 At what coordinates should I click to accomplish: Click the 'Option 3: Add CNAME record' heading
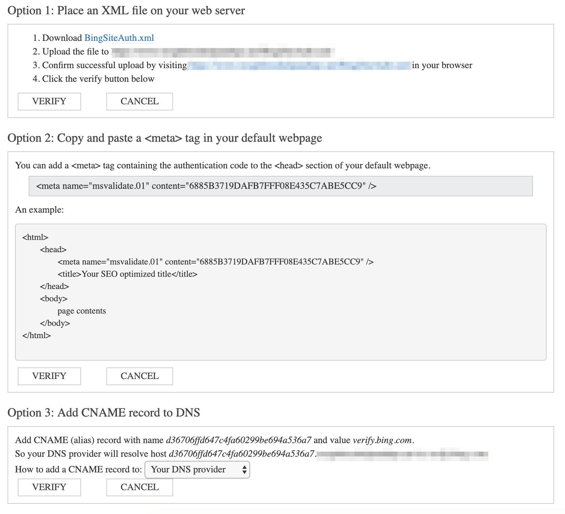tap(104, 413)
